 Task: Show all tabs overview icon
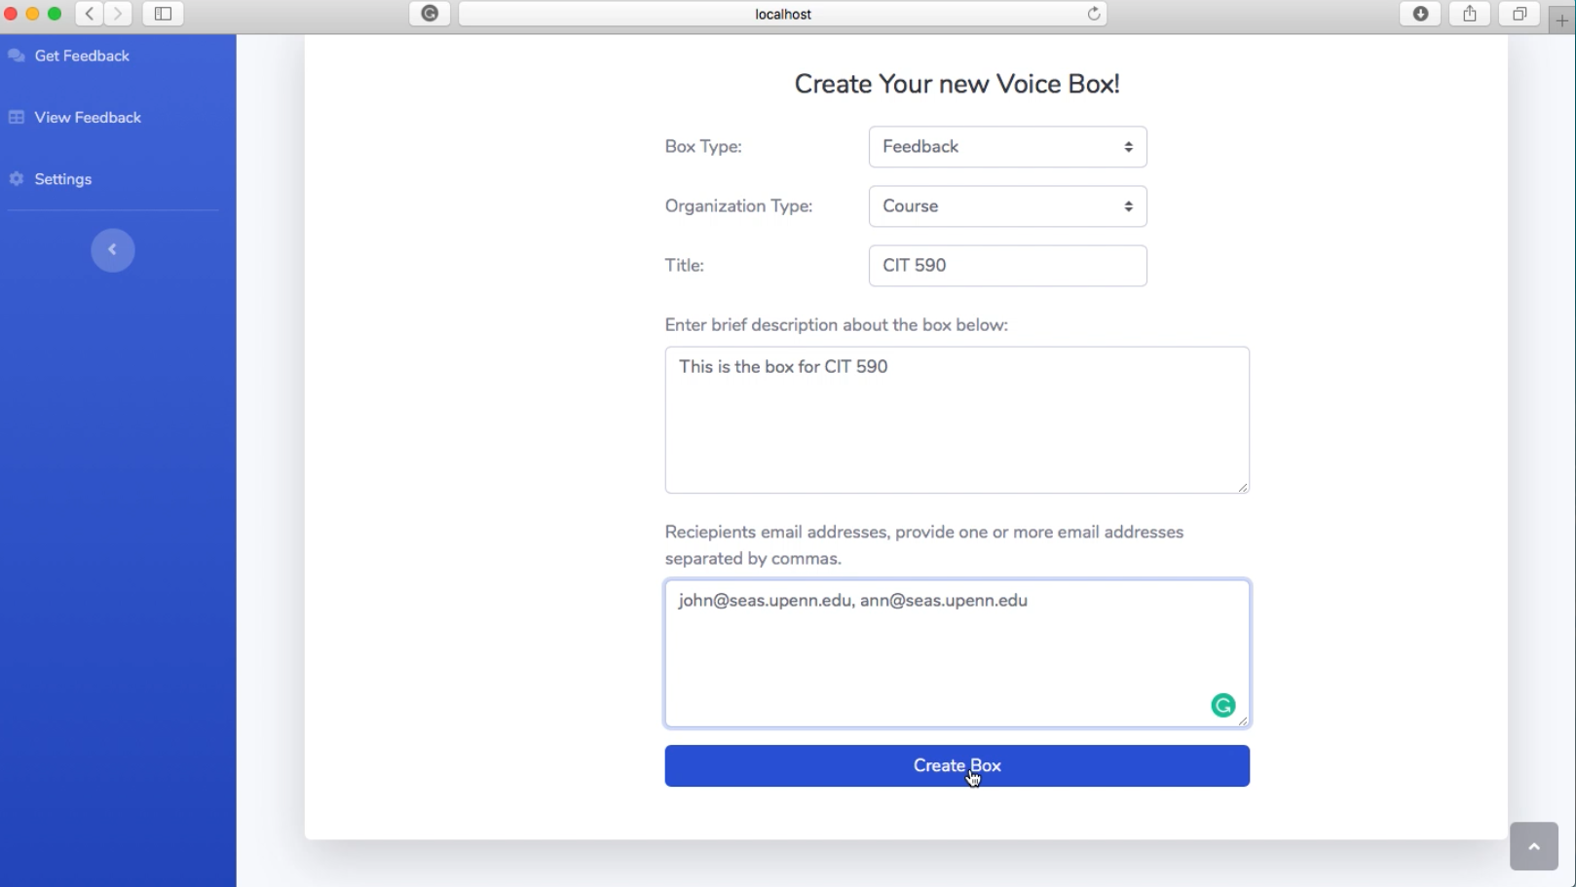coord(1520,14)
